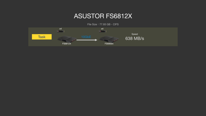Viewport: 206px width, 116px height.
Task: Click the blue 10GbE connection label
Action: click(86, 37)
